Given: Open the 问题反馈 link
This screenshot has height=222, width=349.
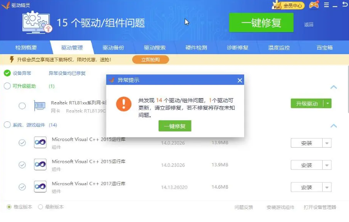Looking at the screenshot, I should pos(244,207).
